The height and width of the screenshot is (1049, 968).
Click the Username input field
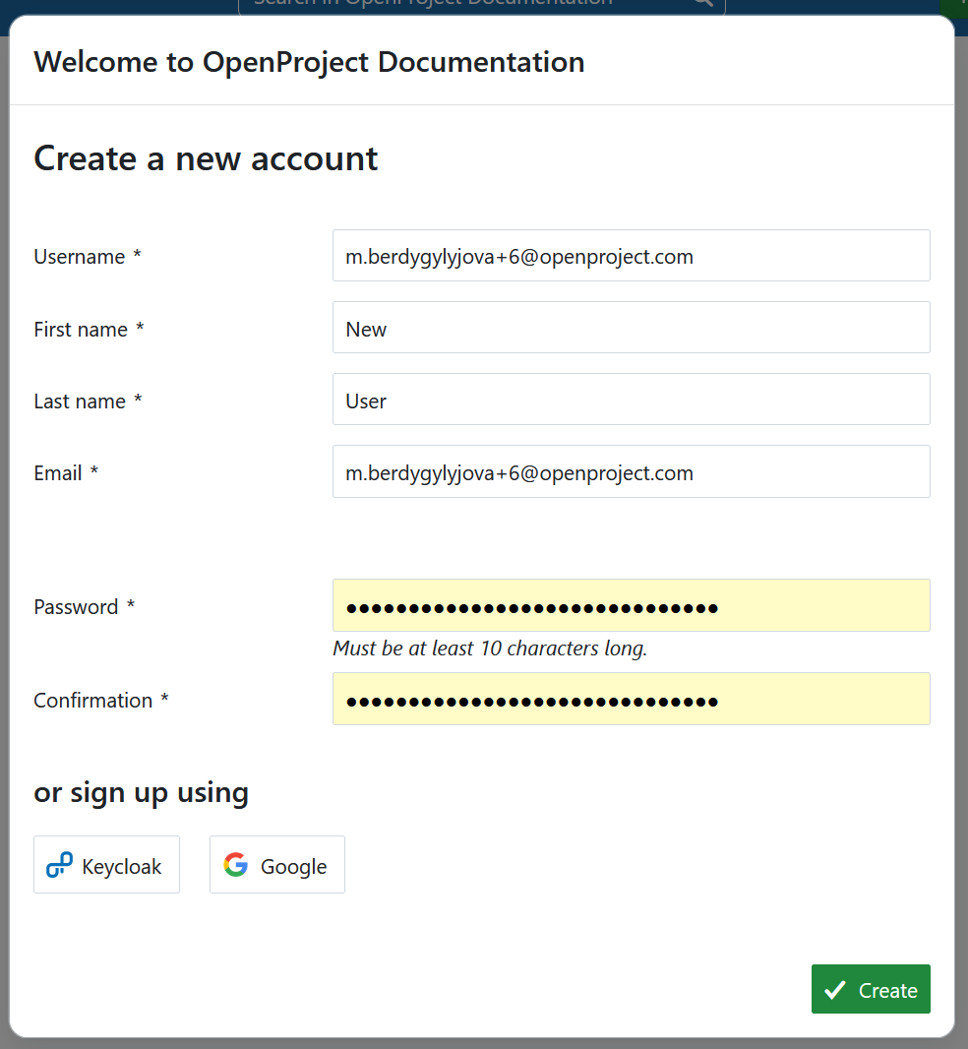[631, 255]
